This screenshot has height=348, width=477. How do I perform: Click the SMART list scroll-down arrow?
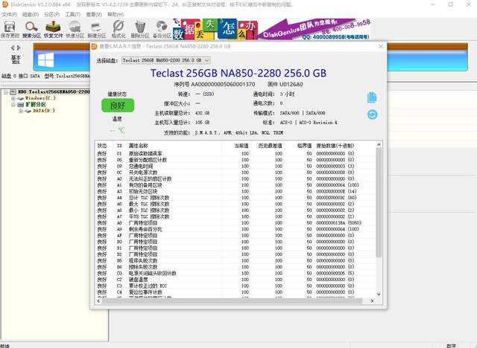pos(379,294)
